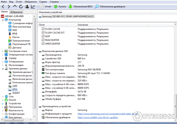Go forward with the right arrow icon
The width and height of the screenshot is (177, 124).
point(9,6)
